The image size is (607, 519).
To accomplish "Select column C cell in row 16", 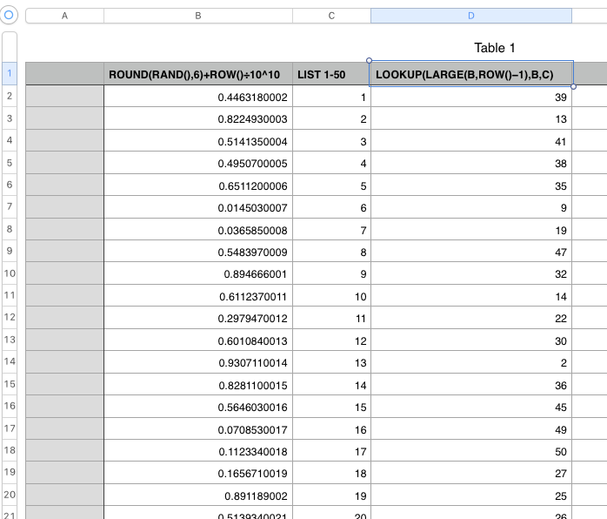I will (331, 406).
